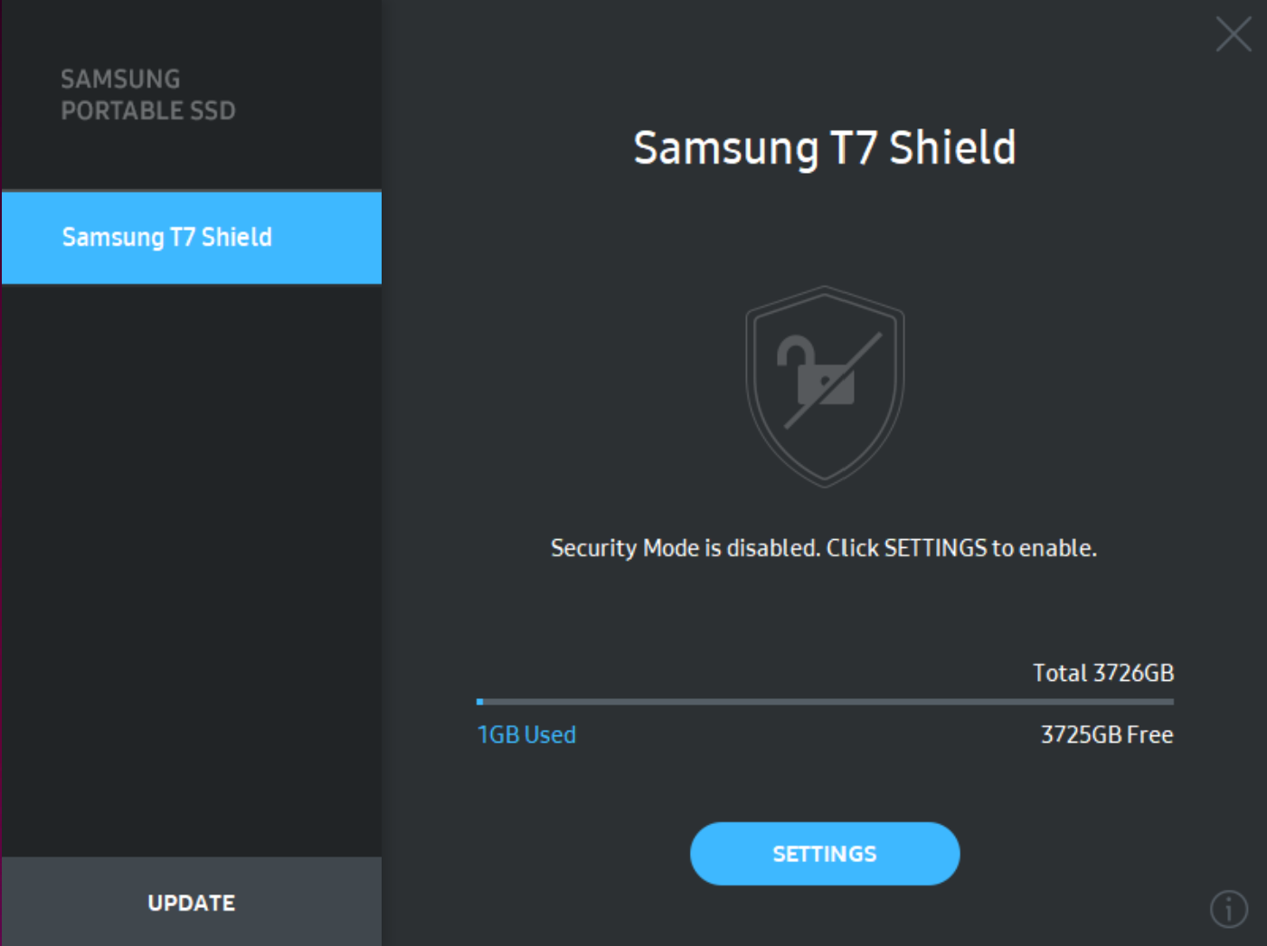1267x946 pixels.
Task: Click the blue used segment of storage bar
Action: (x=480, y=702)
